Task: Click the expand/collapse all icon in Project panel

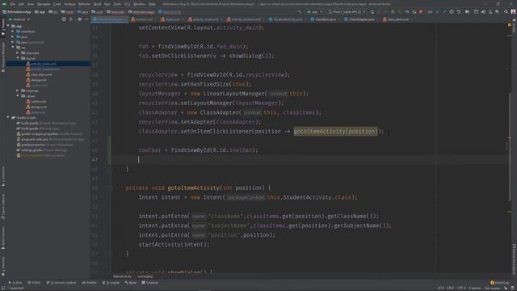Action: point(71,19)
